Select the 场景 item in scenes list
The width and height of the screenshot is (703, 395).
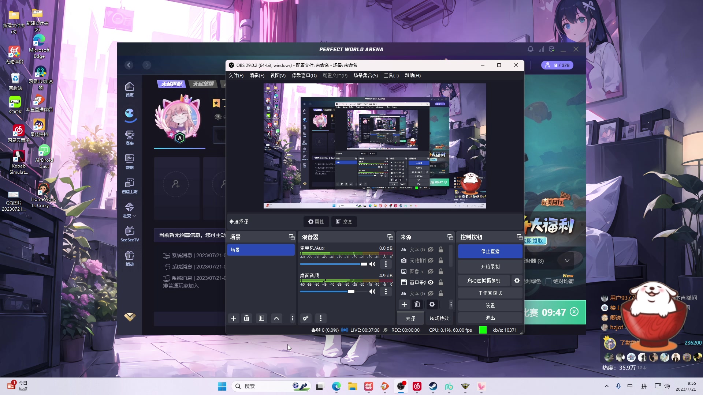pyautogui.click(x=261, y=250)
